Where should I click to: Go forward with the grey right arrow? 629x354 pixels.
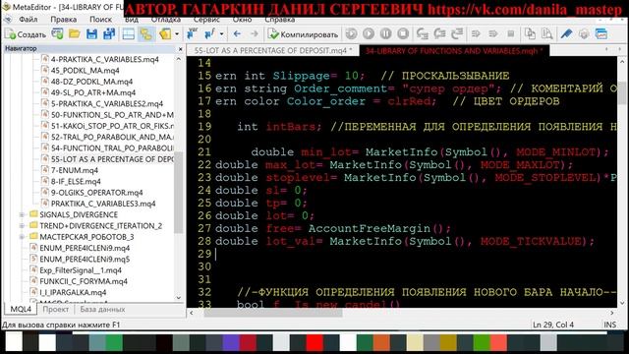tap(254, 34)
